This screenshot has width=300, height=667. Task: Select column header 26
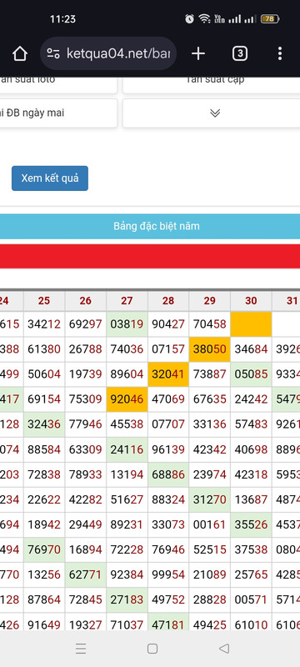pos(85,301)
